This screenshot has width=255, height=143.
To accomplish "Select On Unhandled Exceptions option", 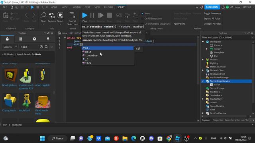I will coord(142,24).
